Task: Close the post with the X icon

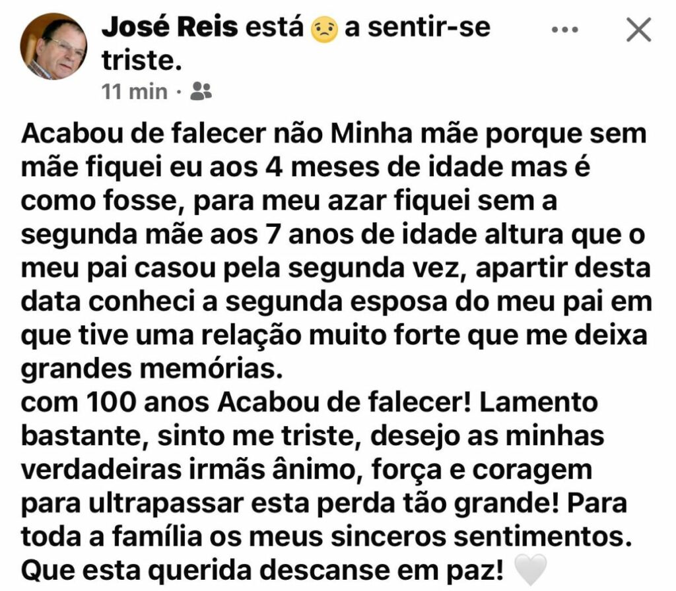Action: (x=638, y=30)
